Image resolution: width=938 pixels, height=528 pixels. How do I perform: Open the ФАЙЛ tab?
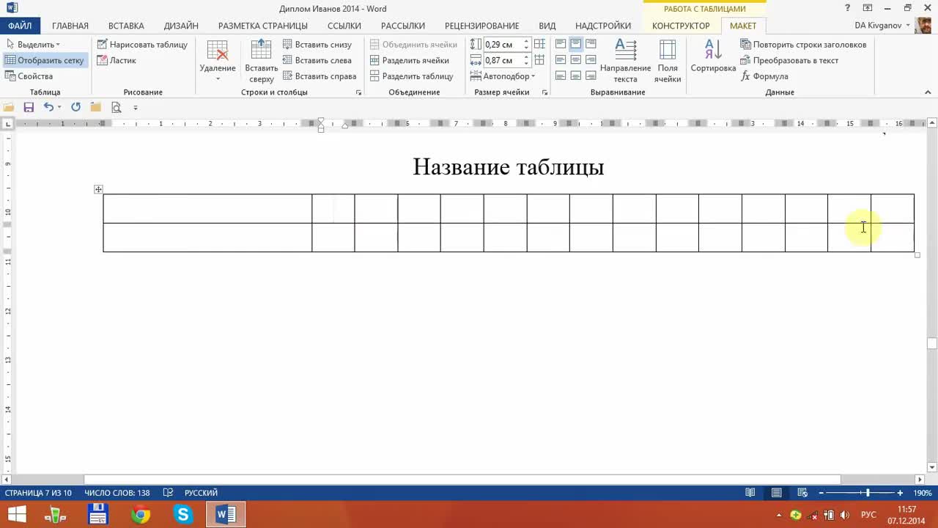click(x=20, y=26)
